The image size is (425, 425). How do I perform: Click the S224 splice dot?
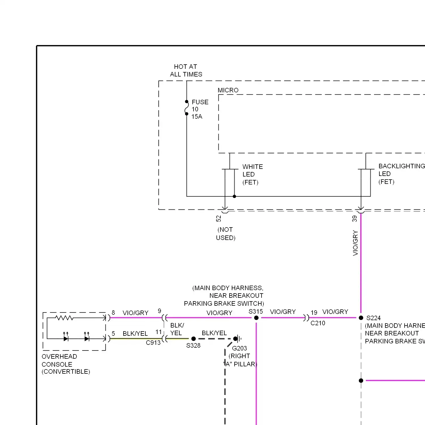[361, 318]
